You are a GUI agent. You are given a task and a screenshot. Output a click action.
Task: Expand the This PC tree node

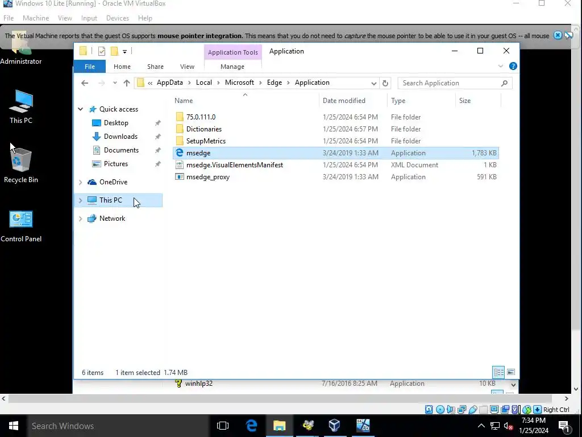tap(81, 200)
